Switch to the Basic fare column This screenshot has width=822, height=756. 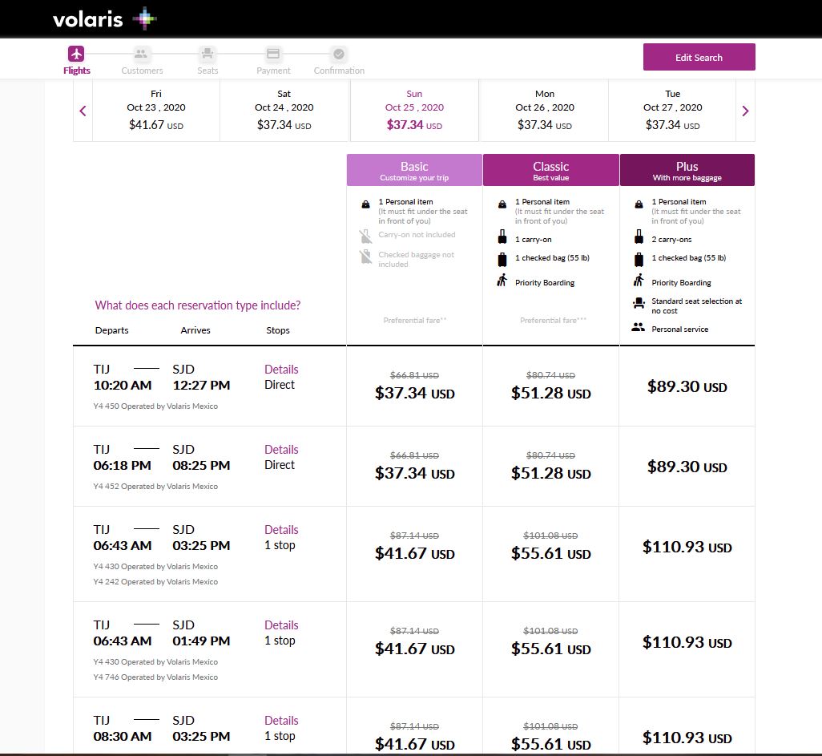(413, 169)
